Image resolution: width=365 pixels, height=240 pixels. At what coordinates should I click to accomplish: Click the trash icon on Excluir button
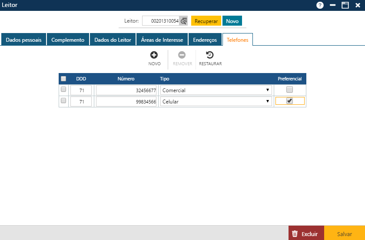click(x=295, y=234)
